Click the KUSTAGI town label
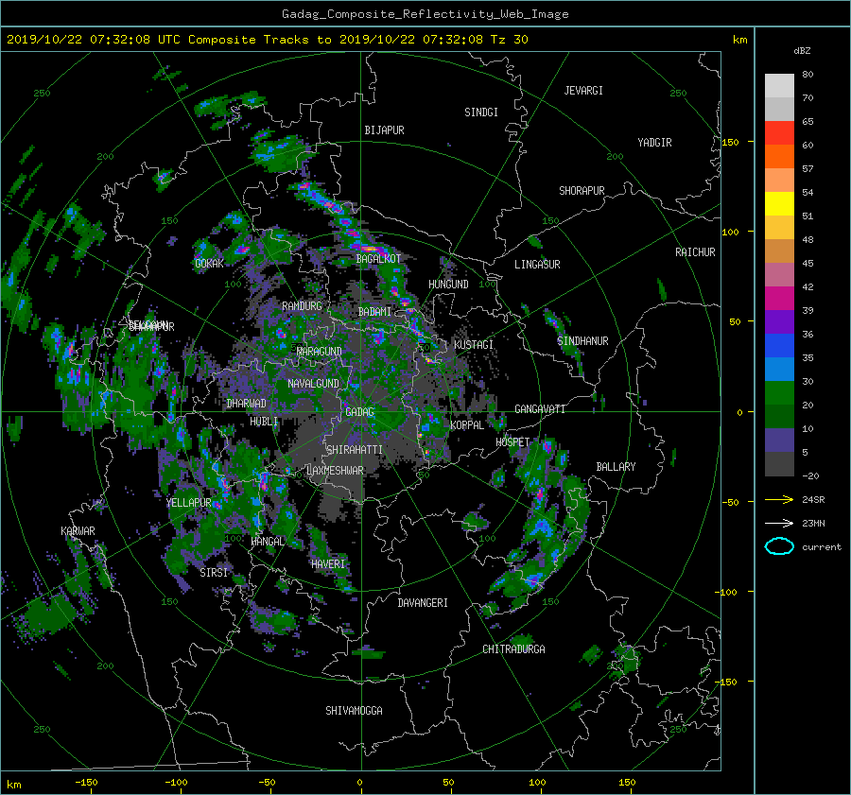851x795 pixels. [x=474, y=345]
